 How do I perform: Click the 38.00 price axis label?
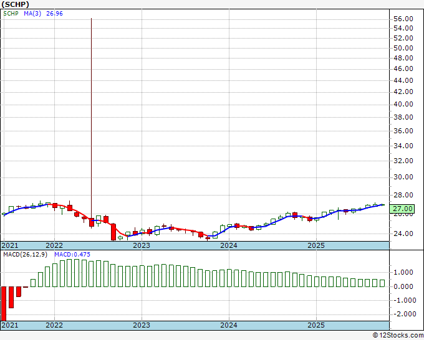click(403, 117)
